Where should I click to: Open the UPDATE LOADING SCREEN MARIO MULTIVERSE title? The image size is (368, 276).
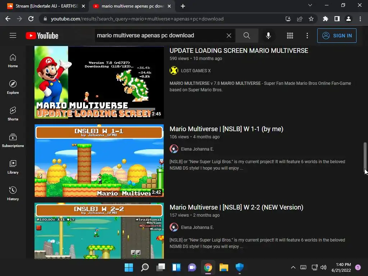239,50
